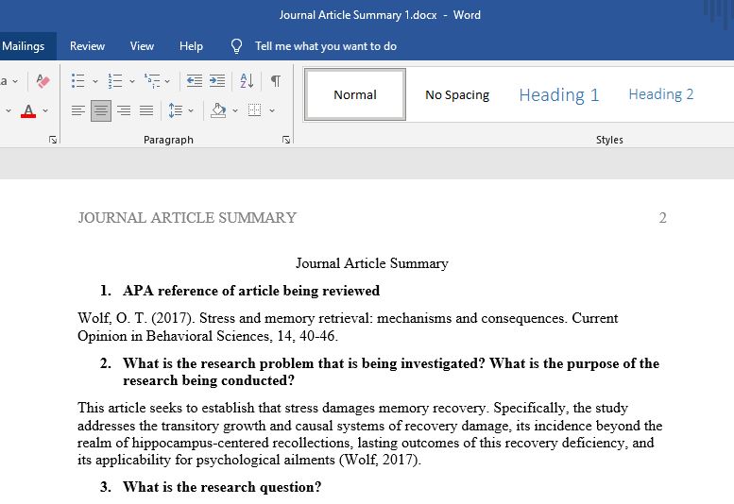Image resolution: width=734 pixels, height=504 pixels.
Task: Open the Help tab
Action: (191, 46)
